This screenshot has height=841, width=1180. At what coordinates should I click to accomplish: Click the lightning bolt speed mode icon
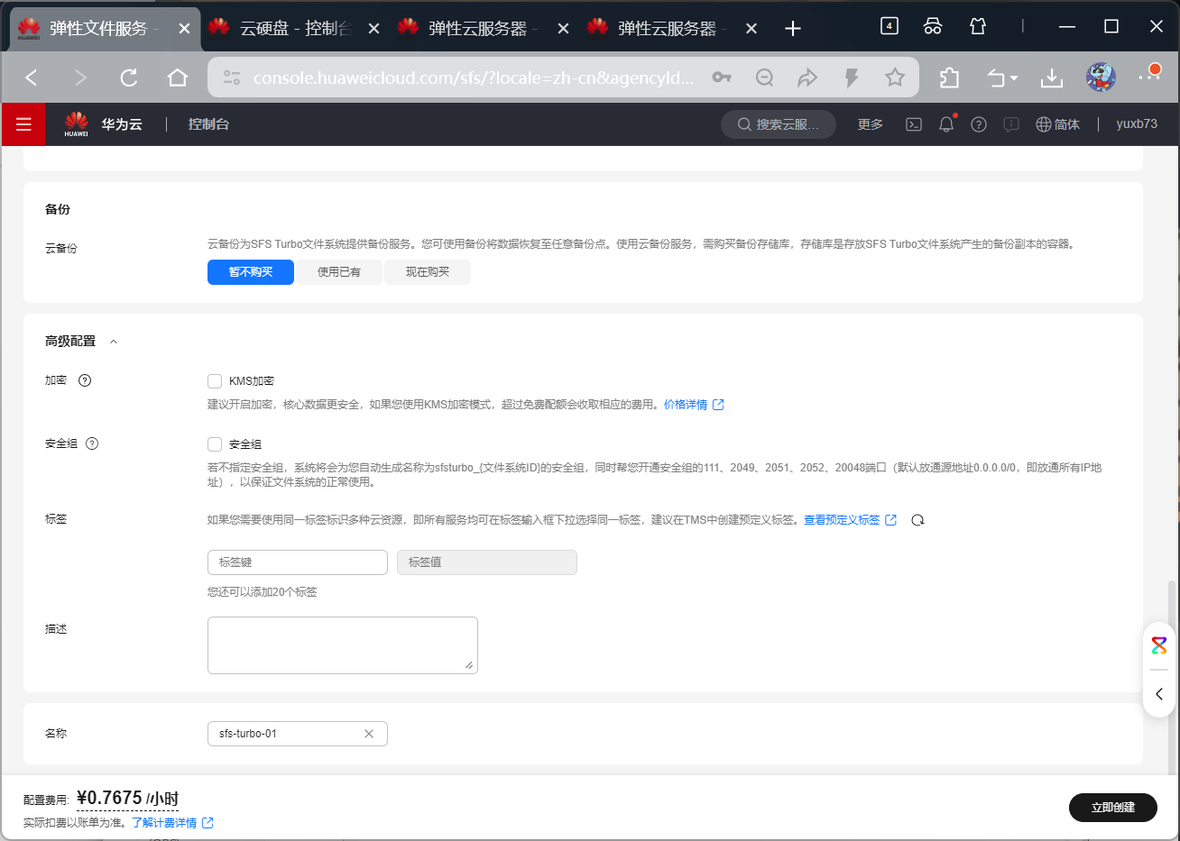click(851, 78)
